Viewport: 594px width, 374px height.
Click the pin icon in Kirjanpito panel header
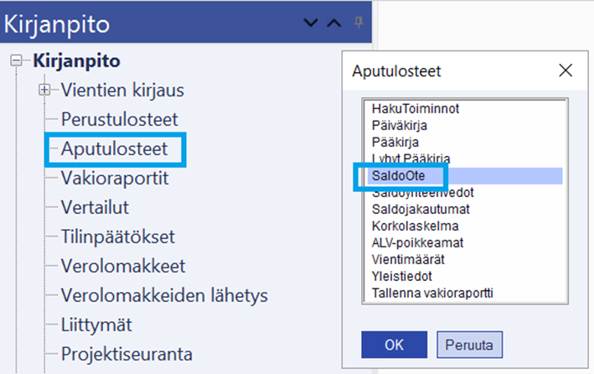tap(359, 23)
